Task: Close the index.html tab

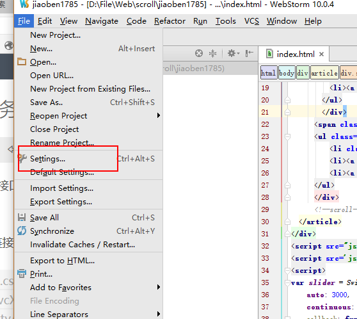Action: (321, 54)
